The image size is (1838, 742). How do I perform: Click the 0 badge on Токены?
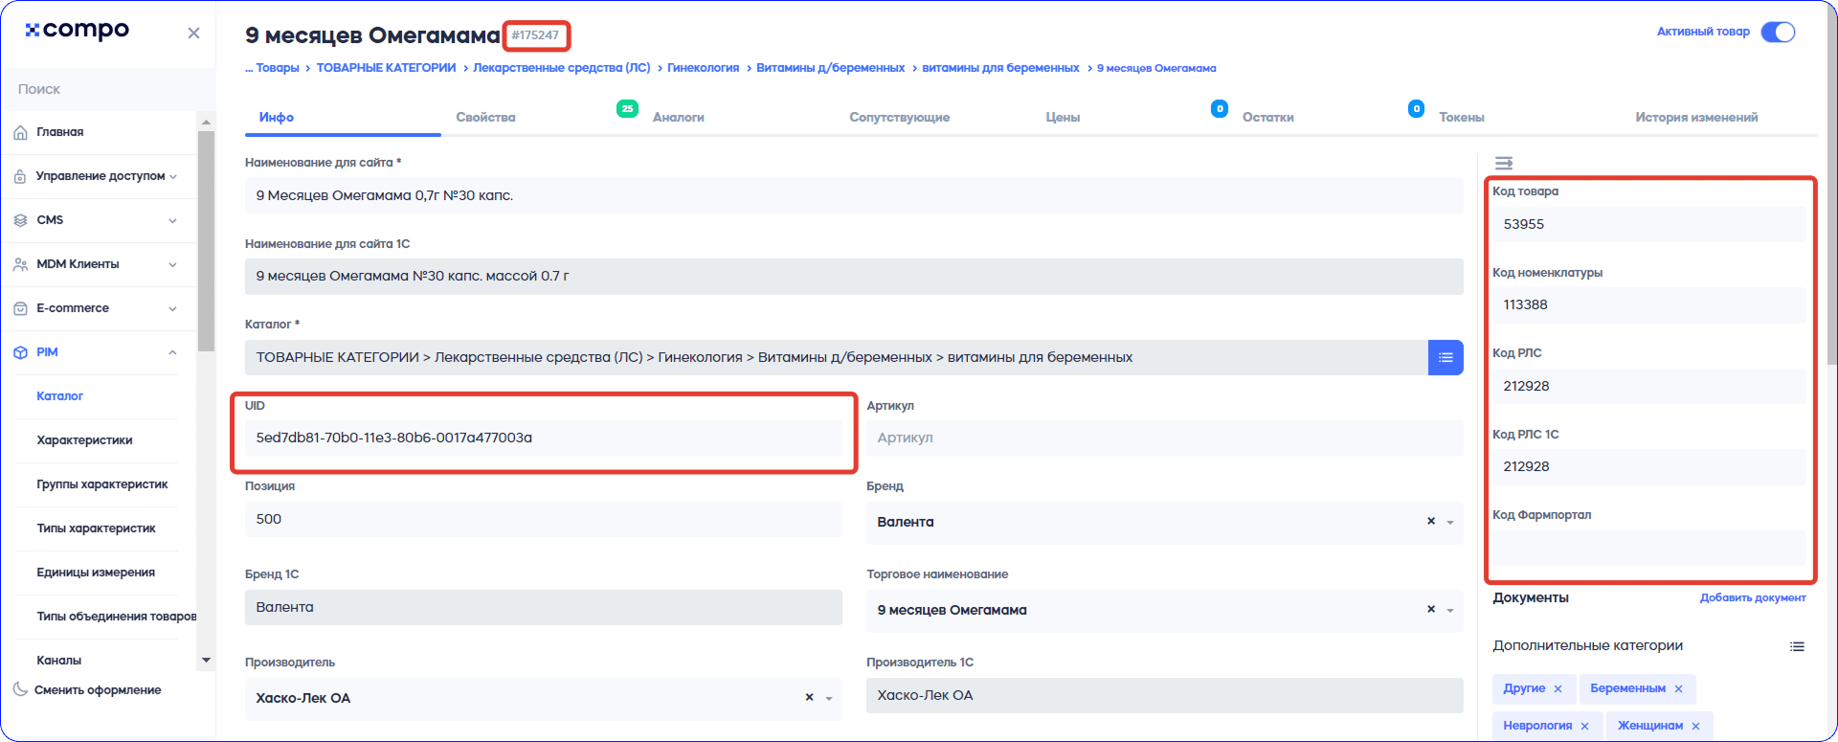click(x=1416, y=108)
